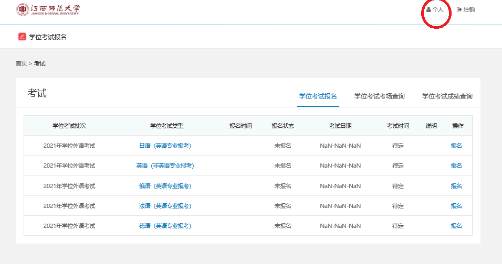Click 报名 for the 英语 exam row
Viewport: 502px width, 264px height.
tap(456, 166)
